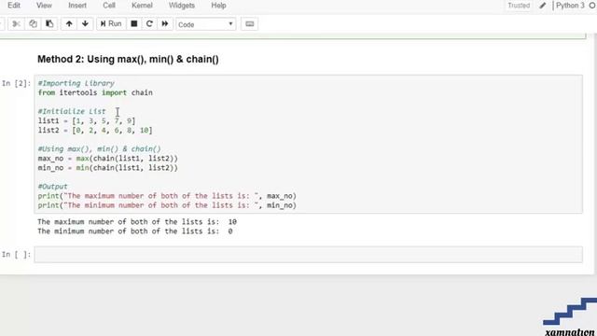This screenshot has width=597, height=336.
Task: Move selected cell down arrow
Action: coord(85,24)
